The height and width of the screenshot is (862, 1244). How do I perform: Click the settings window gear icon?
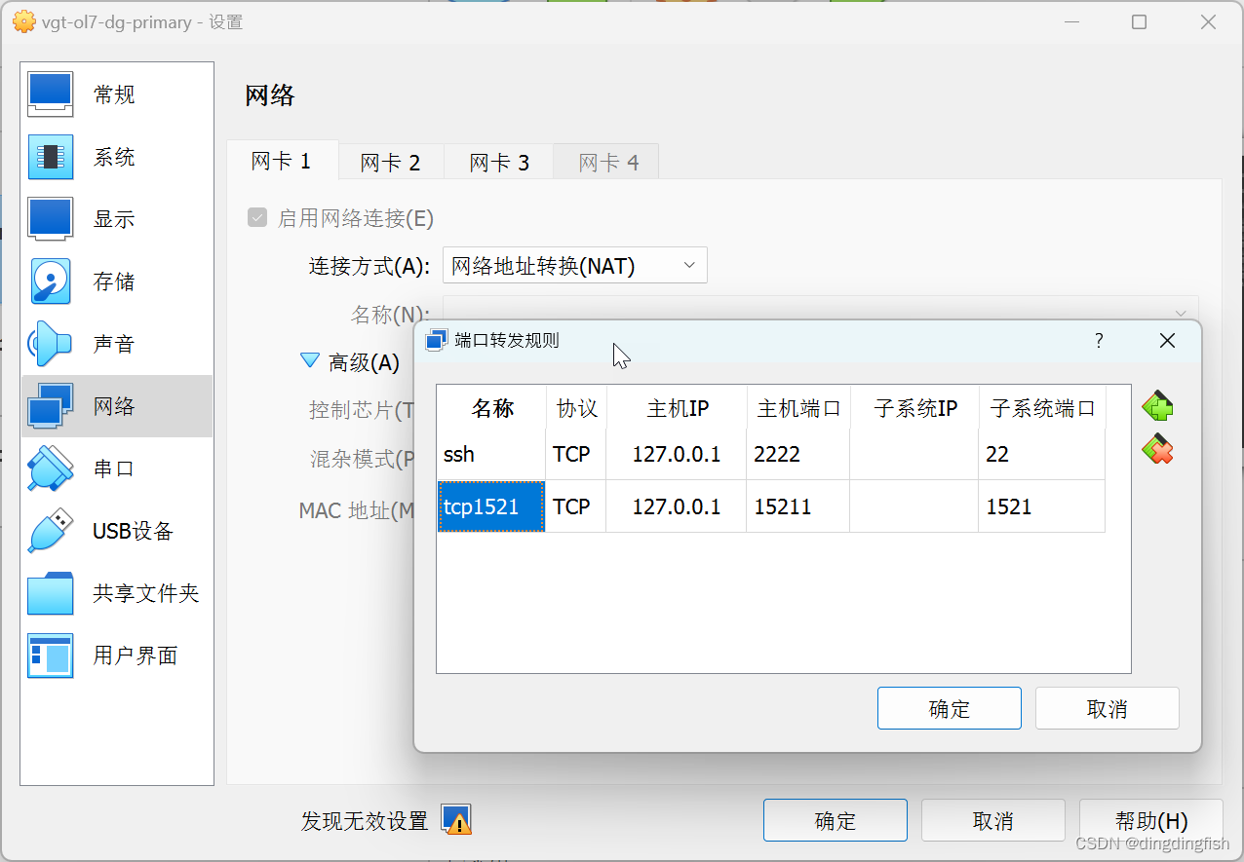(x=23, y=21)
